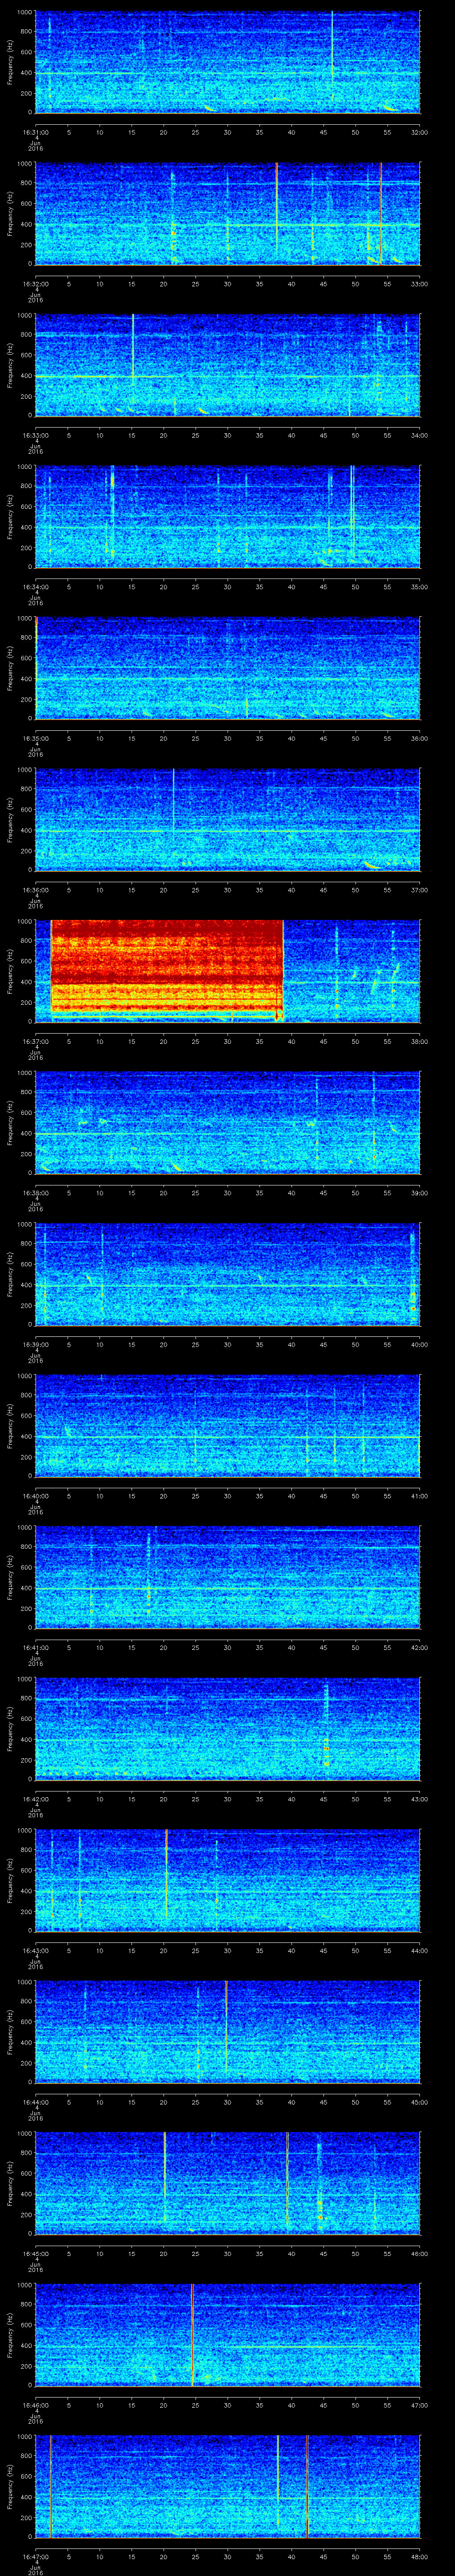Click the "35:00" end time label
Viewport: 455px width, 2576px height.
click(x=419, y=586)
